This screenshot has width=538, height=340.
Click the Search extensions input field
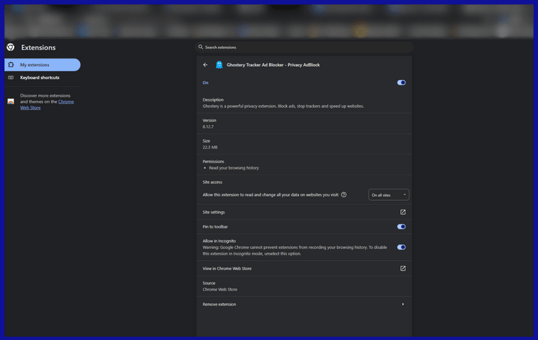[x=306, y=47]
